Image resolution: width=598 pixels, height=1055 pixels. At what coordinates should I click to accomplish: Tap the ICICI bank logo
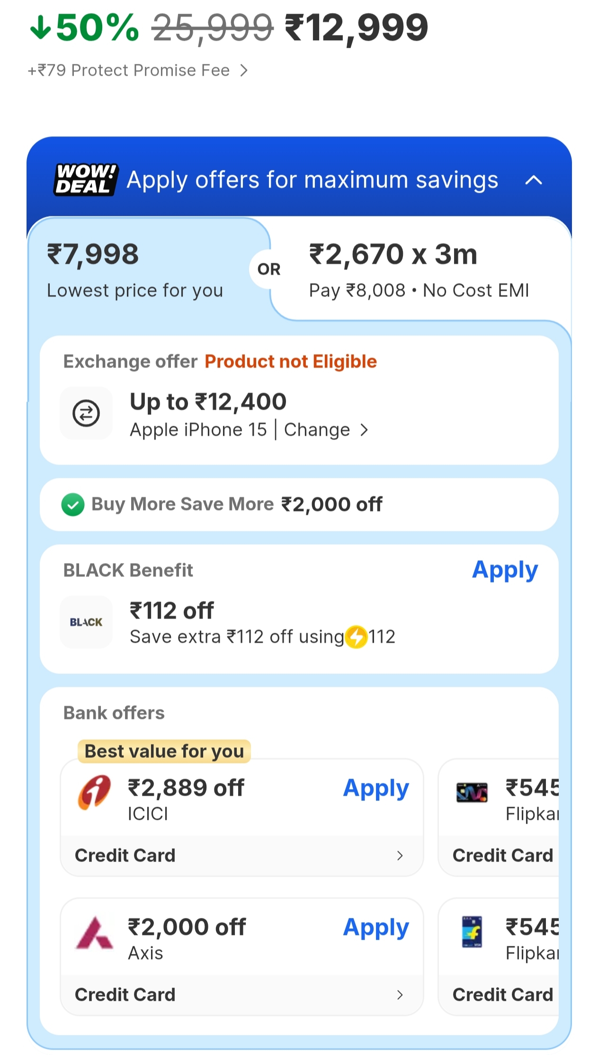(94, 792)
